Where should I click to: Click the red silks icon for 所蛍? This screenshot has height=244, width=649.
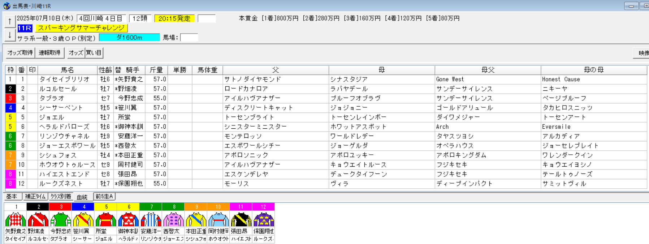tap(105, 219)
